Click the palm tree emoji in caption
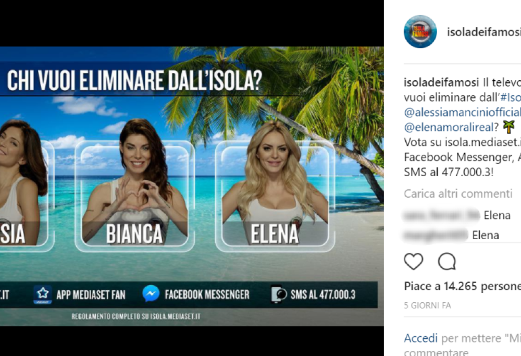Viewport: 521px width, 356px height. (x=508, y=127)
